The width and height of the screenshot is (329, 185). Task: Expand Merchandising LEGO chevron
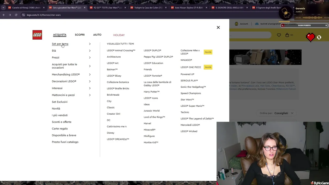coord(90,75)
